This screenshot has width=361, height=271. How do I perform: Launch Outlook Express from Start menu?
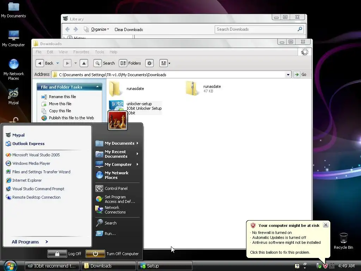(x=25, y=144)
